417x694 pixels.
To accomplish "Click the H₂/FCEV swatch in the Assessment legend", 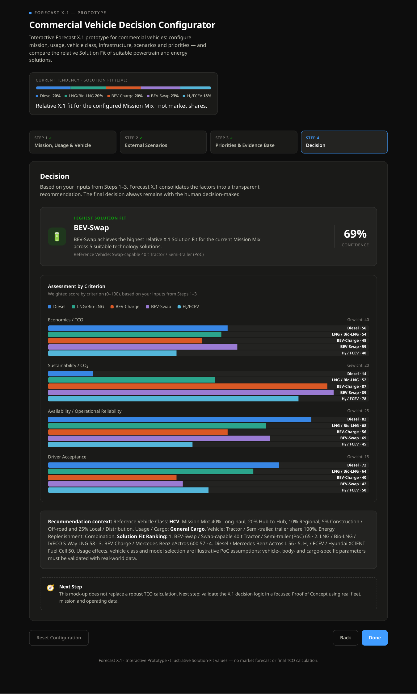I will pyautogui.click(x=179, y=307).
